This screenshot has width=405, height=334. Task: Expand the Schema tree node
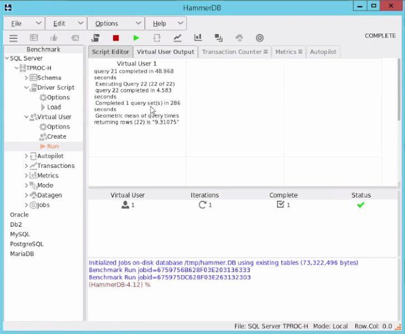coord(26,78)
